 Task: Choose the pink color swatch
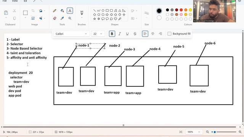point(181,14)
